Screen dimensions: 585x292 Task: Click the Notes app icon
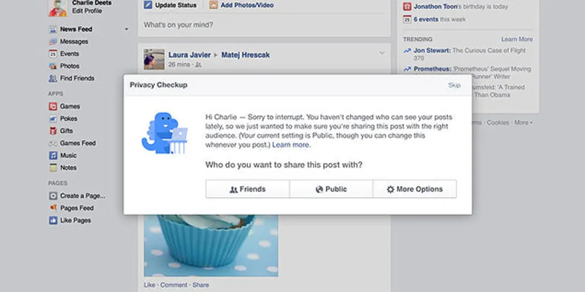pyautogui.click(x=53, y=168)
